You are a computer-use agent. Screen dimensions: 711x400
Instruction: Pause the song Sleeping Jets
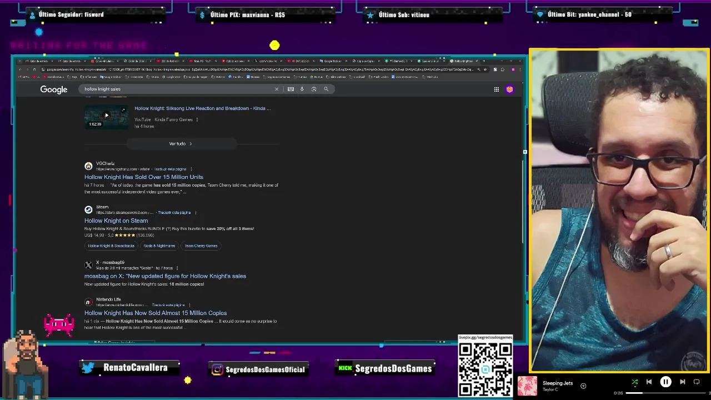(x=665, y=382)
